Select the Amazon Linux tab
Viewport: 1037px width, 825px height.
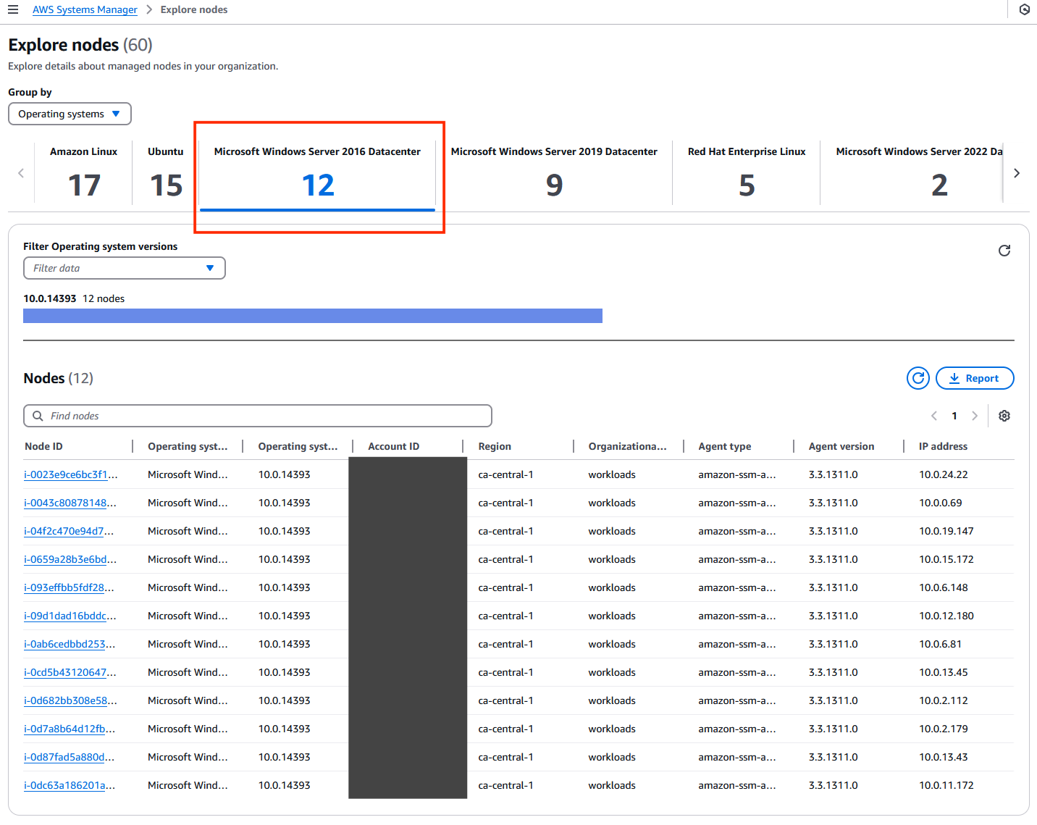83,173
